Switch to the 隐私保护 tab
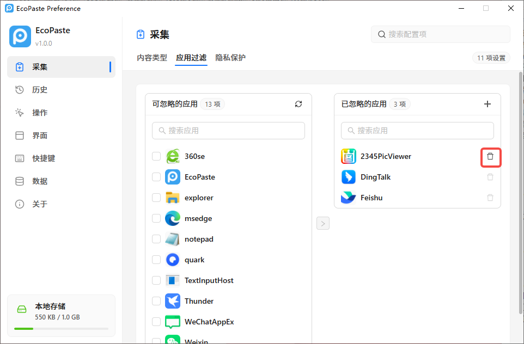The image size is (524, 344). coord(230,58)
